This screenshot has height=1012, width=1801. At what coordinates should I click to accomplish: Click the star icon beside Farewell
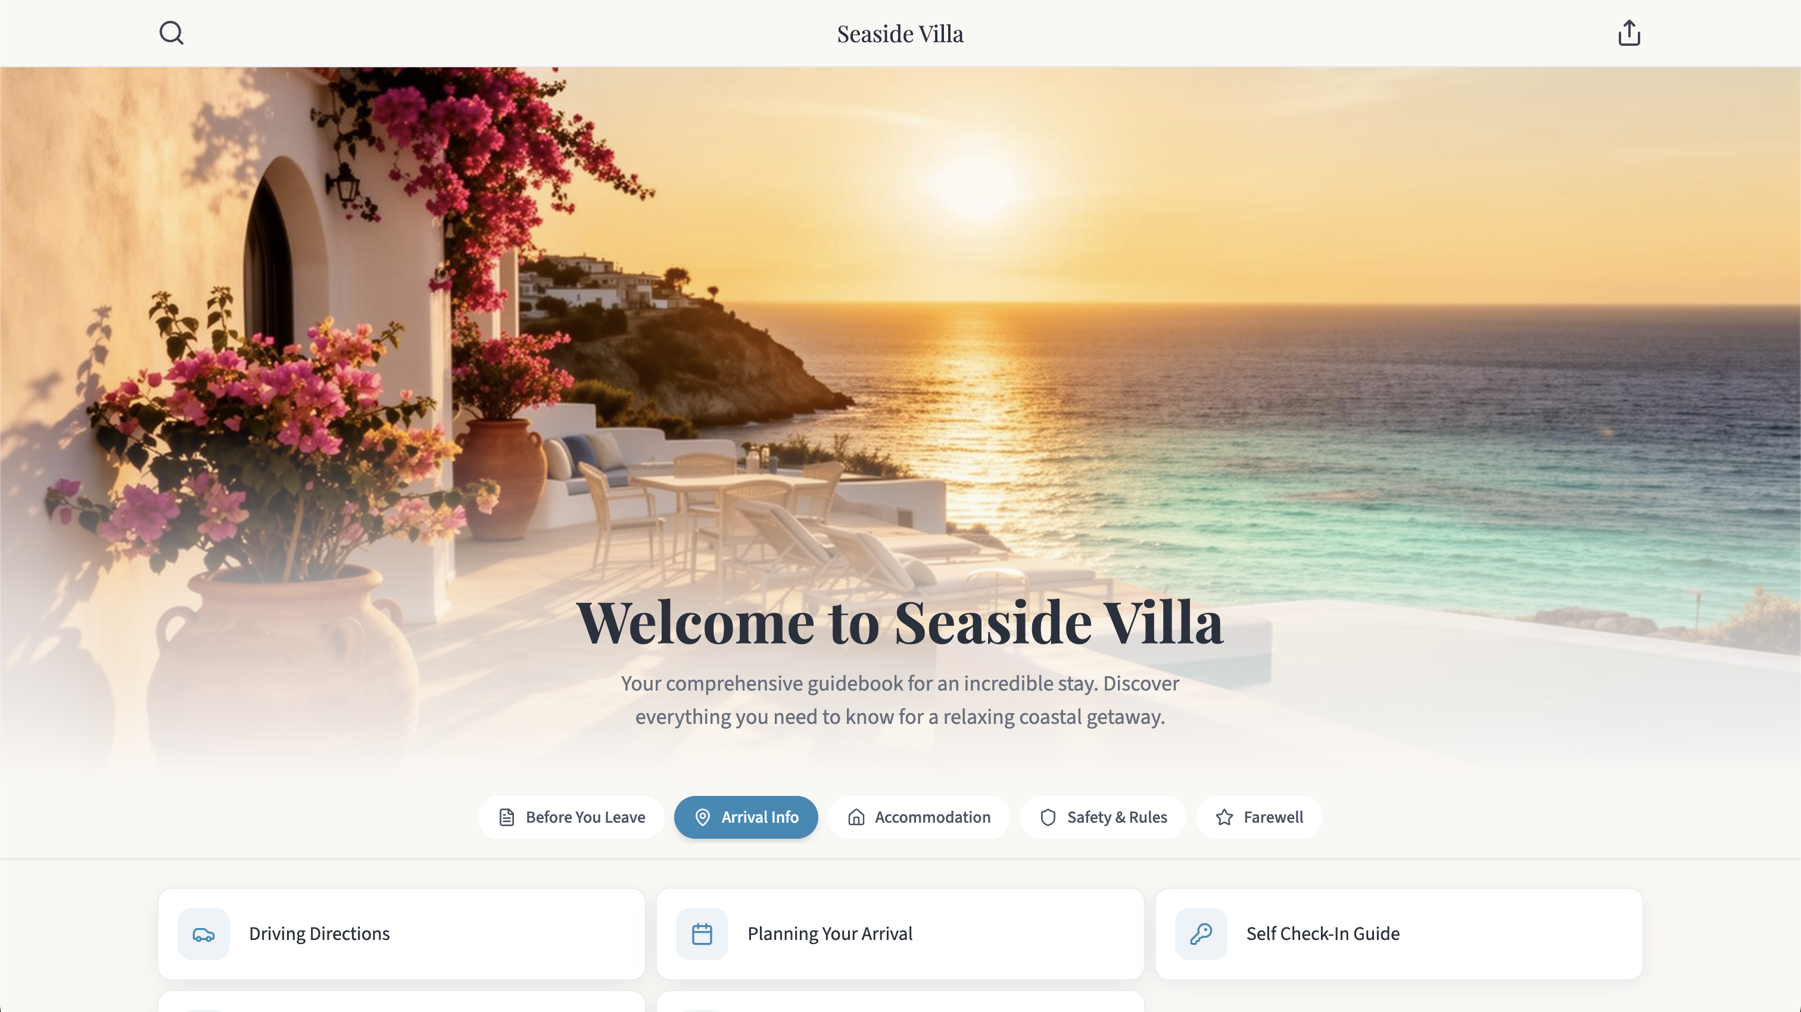[x=1224, y=817]
